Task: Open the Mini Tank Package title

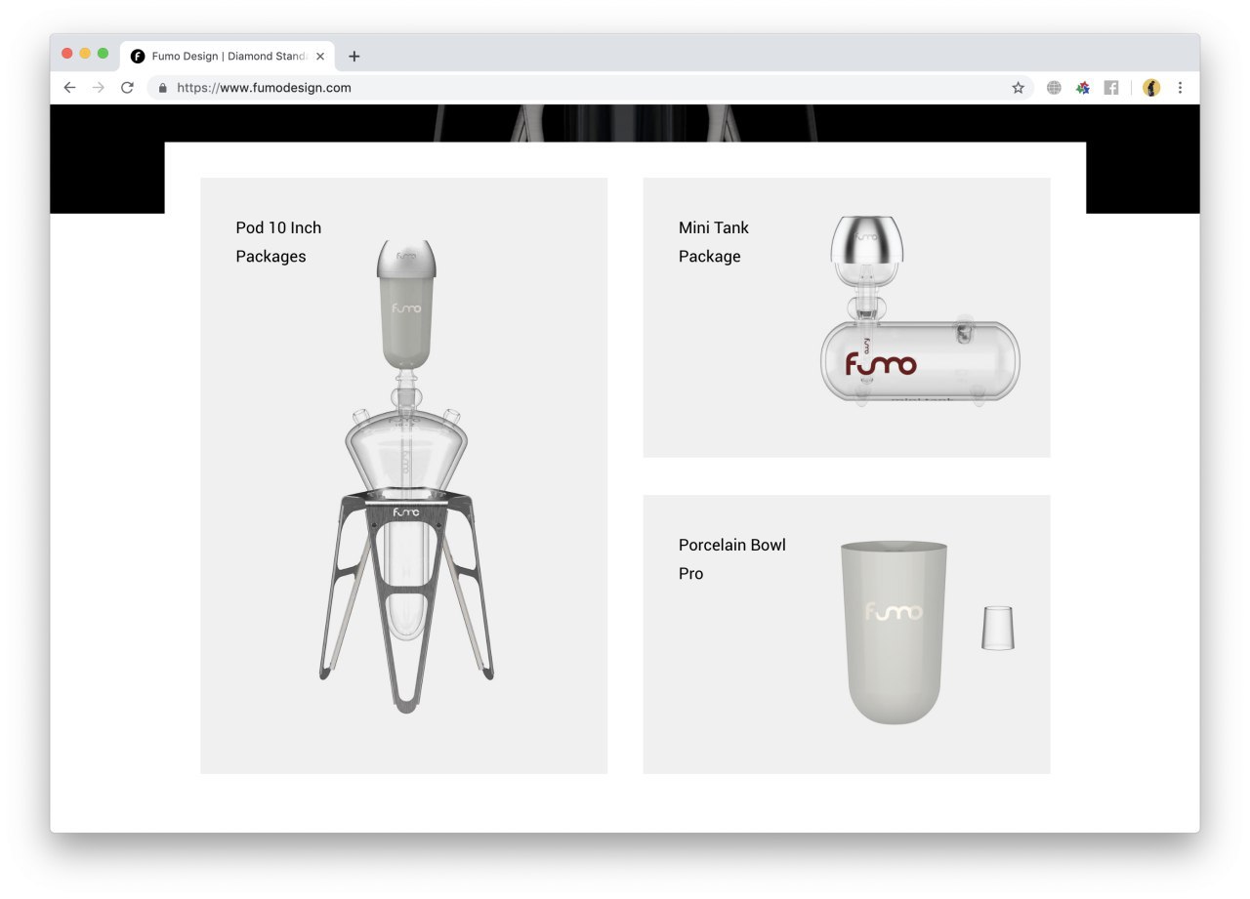Action: point(714,242)
